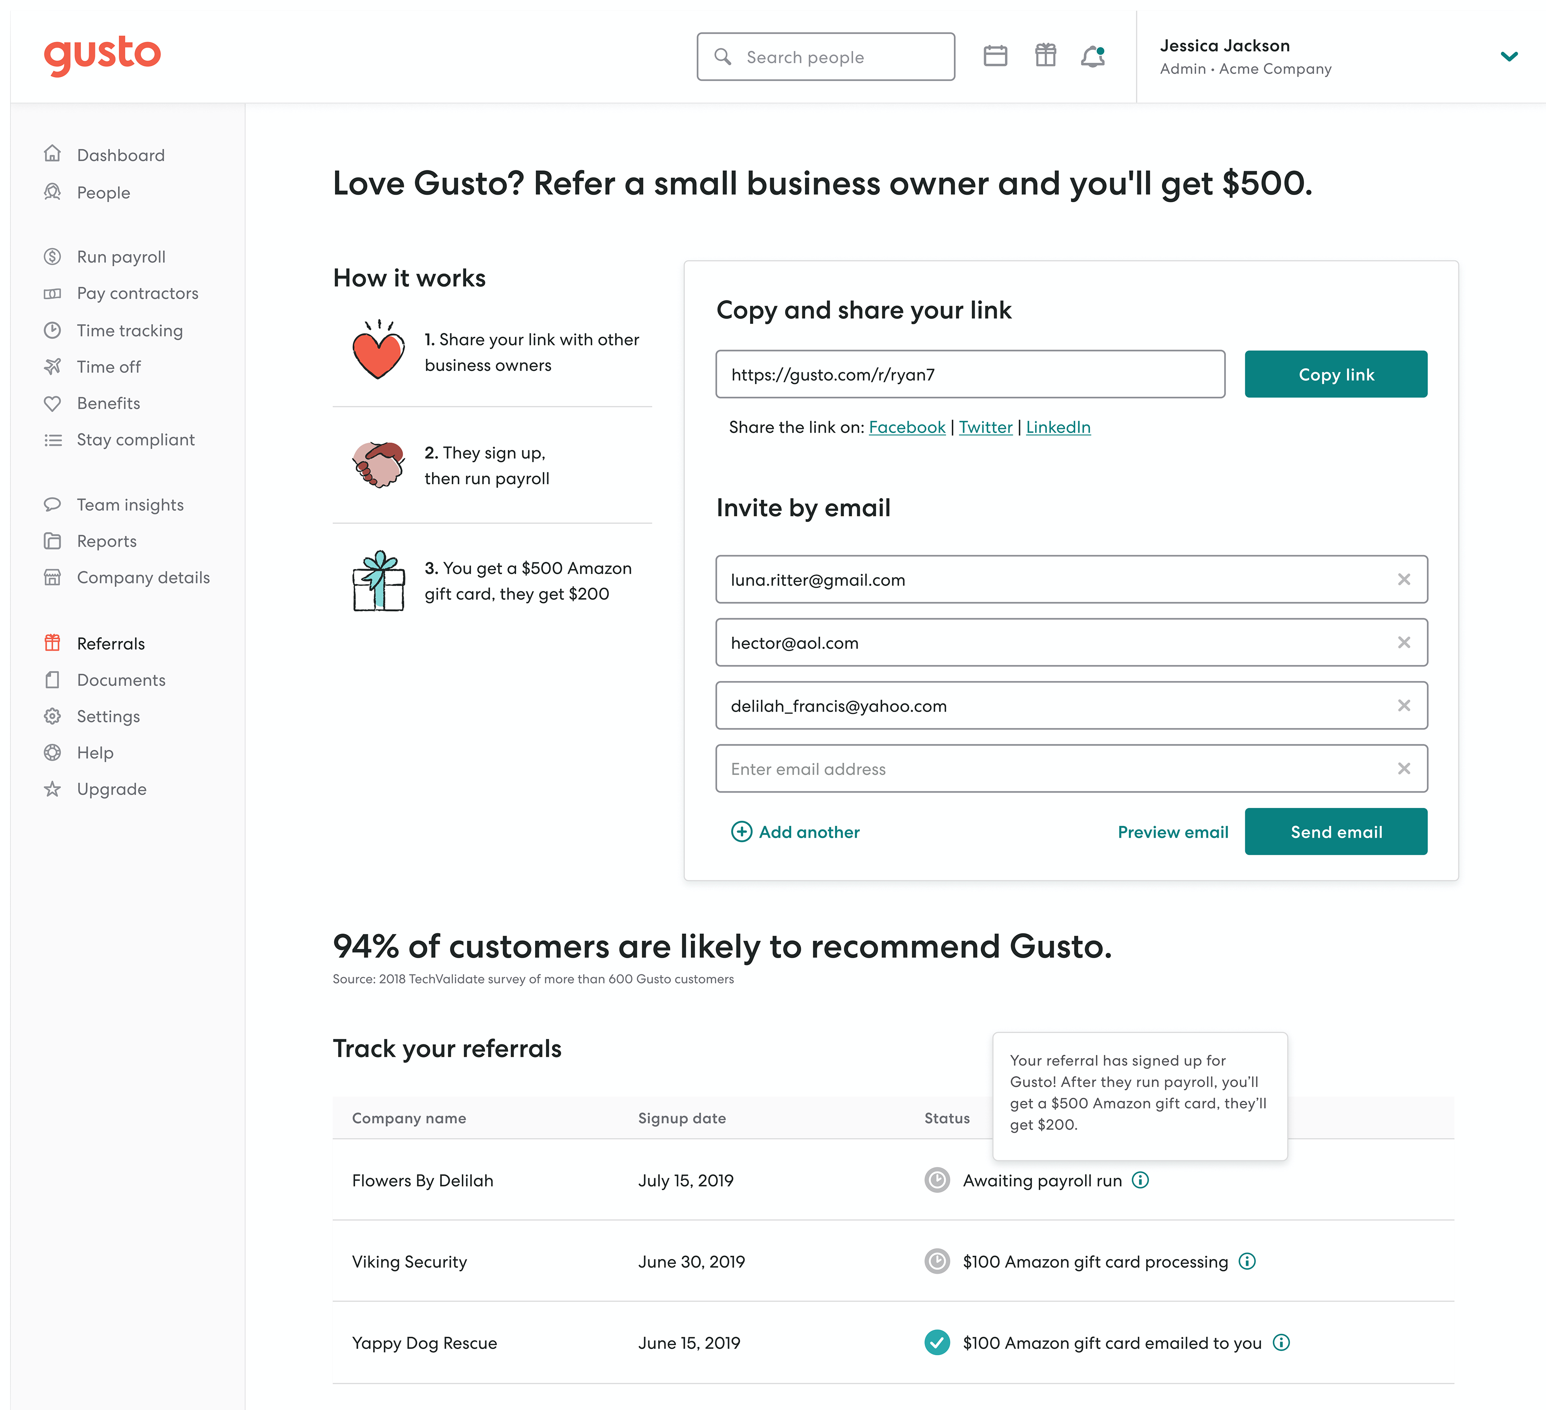The height and width of the screenshot is (1410, 1546).
Task: Open notifications bell icon
Action: pos(1093,57)
